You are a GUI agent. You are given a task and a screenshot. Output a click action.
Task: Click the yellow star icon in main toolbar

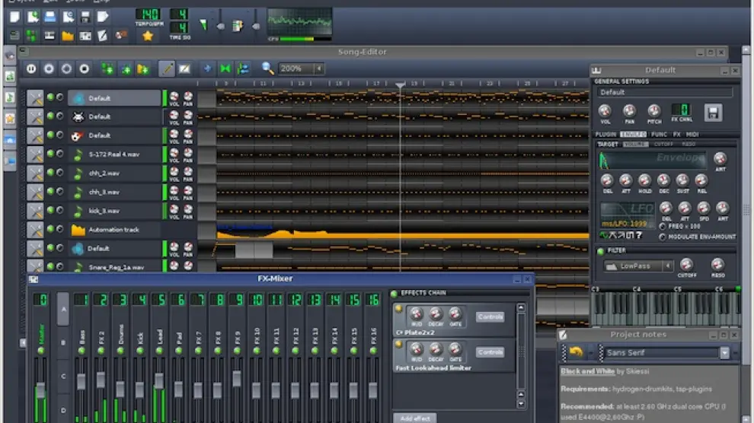click(148, 36)
